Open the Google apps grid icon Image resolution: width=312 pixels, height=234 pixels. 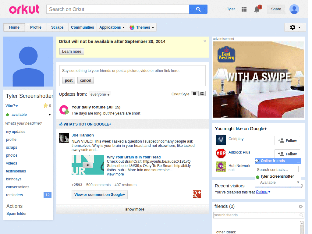(244, 9)
